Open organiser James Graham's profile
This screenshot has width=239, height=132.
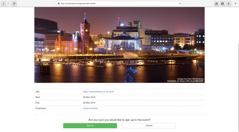(x=90, y=108)
